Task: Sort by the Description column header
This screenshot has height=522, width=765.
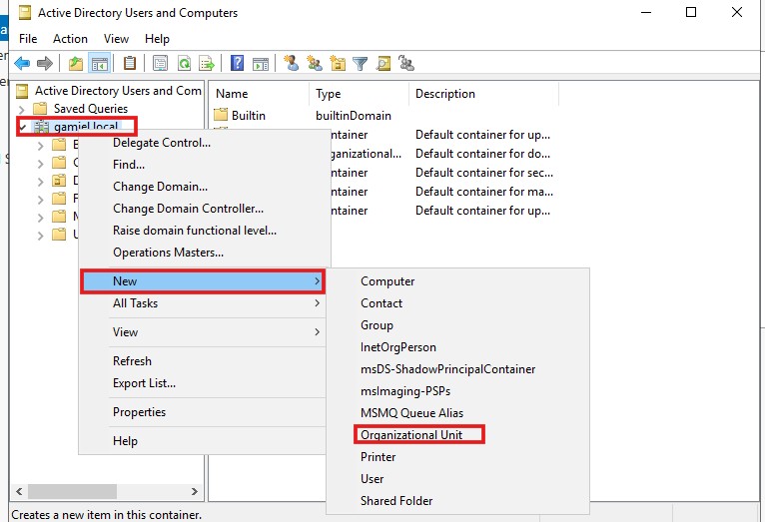Action: pos(483,94)
